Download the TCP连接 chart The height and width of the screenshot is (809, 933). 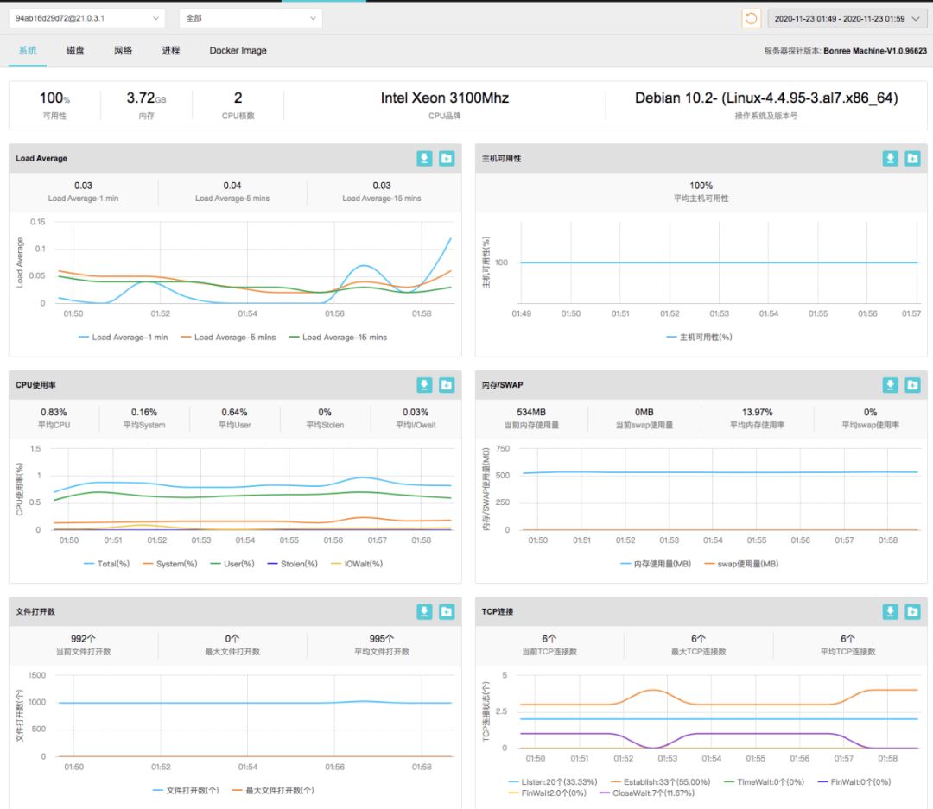(x=890, y=611)
